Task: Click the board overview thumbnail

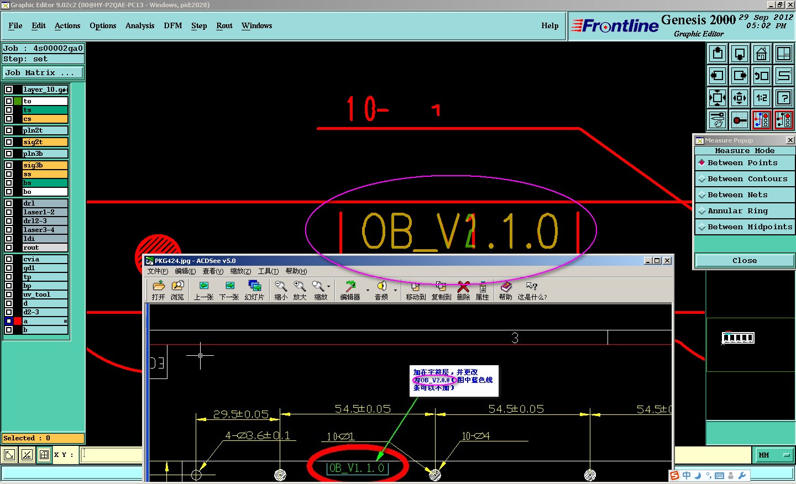Action: pos(739,338)
